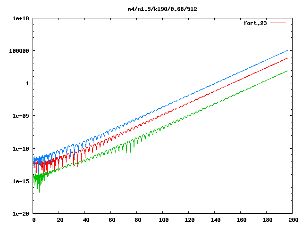Click the x-axis label 80
Viewport: 302px width, 226px height.
(x=138, y=220)
